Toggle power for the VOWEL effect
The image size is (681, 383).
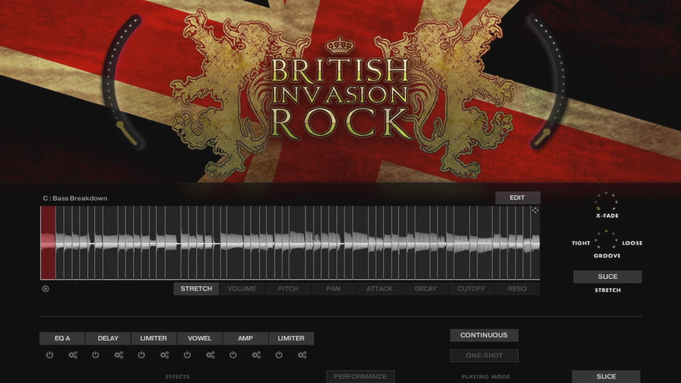187,355
